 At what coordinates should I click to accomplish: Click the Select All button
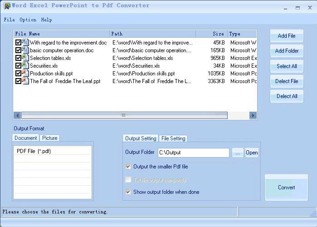point(287,66)
